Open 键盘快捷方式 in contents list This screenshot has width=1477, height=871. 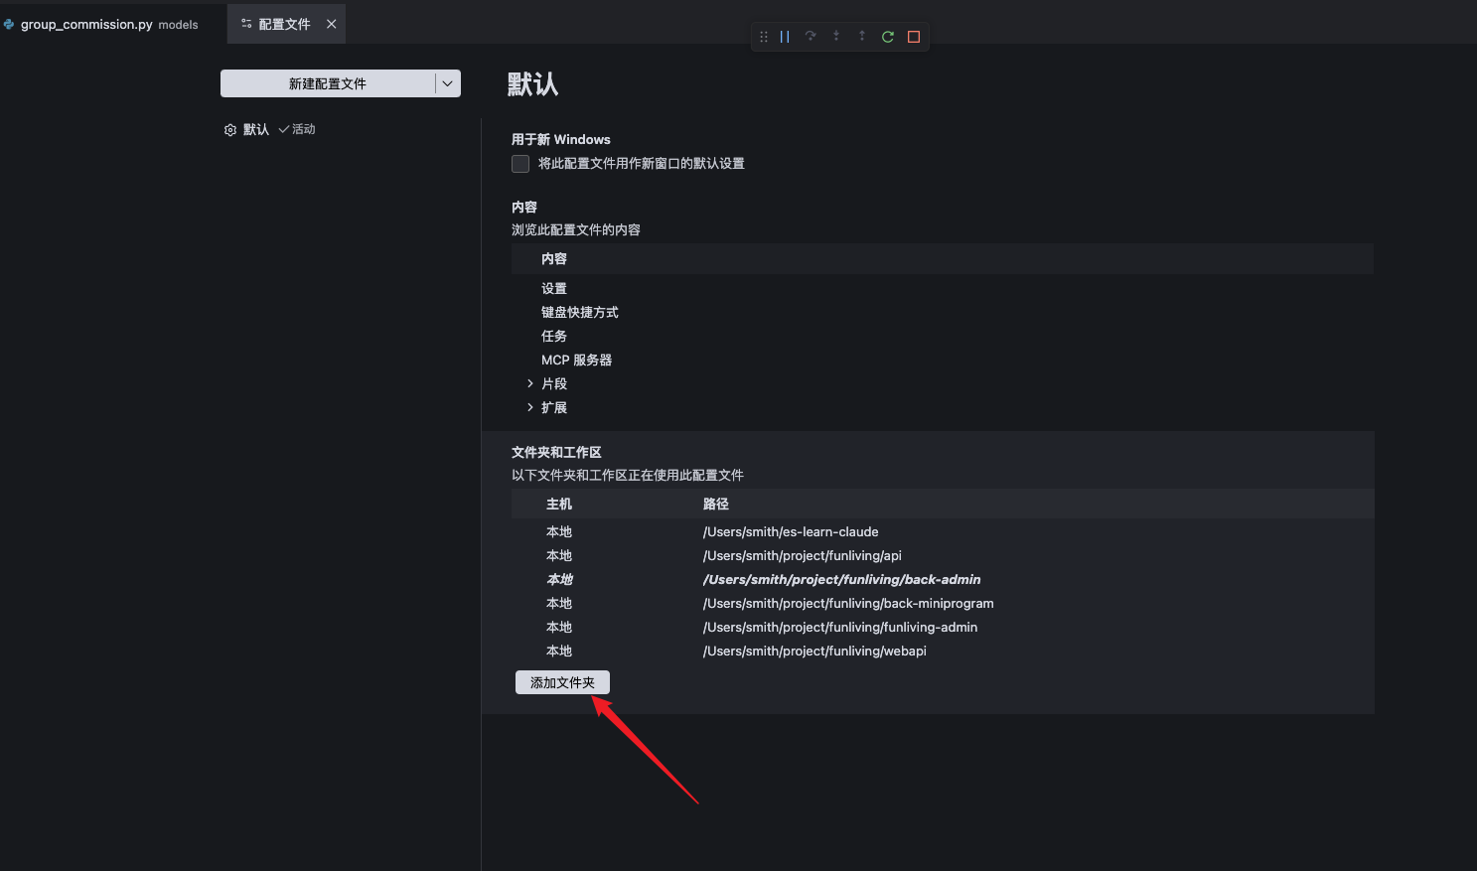click(580, 312)
